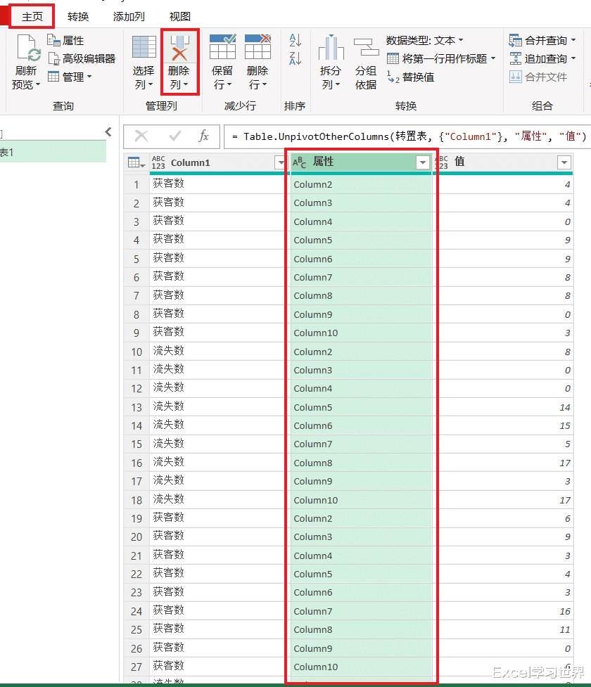Click into the formula bar text

410,136
